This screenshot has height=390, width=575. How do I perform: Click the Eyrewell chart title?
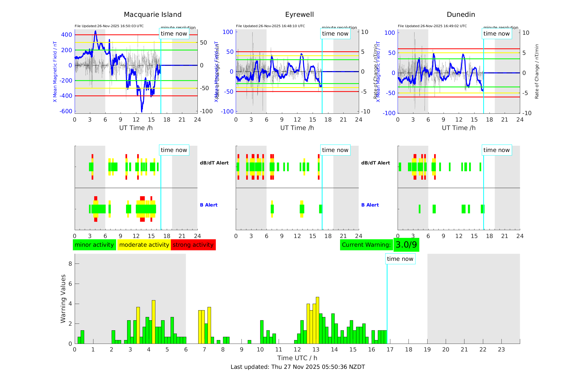[x=299, y=15]
